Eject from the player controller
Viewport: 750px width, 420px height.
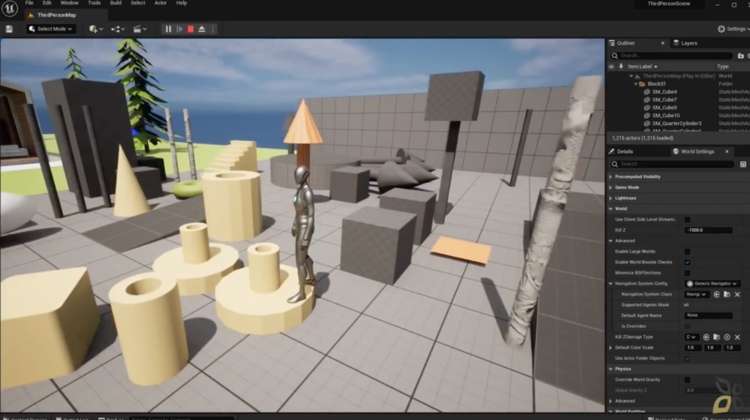[202, 29]
